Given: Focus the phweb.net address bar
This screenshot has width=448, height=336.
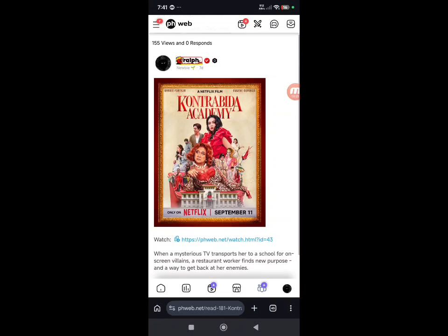Looking at the screenshot, I should pyautogui.click(x=205, y=308).
